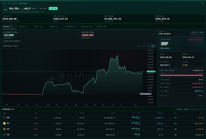This screenshot has width=206, height=139.
Task: Click the portfolio history line chart
Action: (x=74, y=76)
